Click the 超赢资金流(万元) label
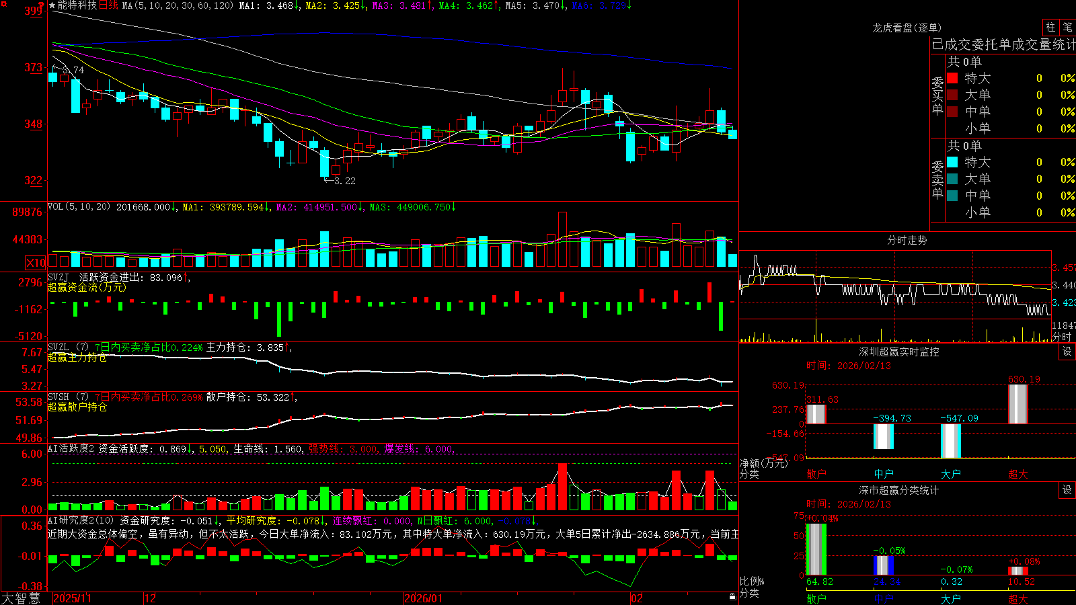This screenshot has height=605, width=1076. pos(87,287)
